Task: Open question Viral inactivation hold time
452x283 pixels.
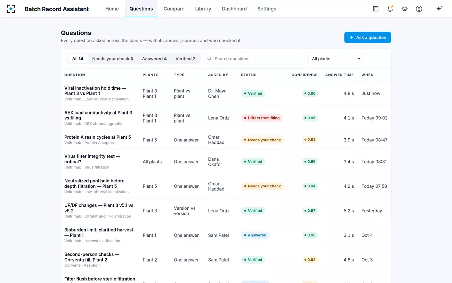Action: [x=95, y=91]
